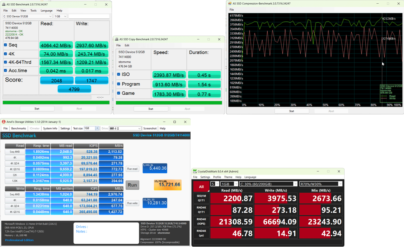This screenshot has height=247, width=404.
Task: Open the Tools menu in AS SSD Benchmark
Action: tap(33, 11)
